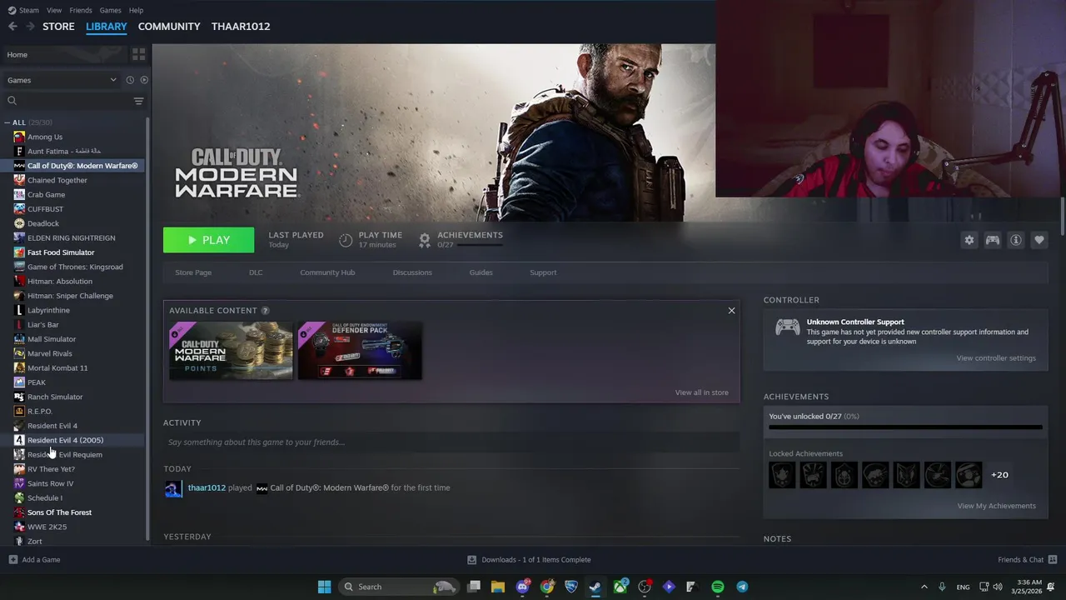Image resolution: width=1066 pixels, height=600 pixels.
Task: Open the Discussions link
Action: [412, 272]
